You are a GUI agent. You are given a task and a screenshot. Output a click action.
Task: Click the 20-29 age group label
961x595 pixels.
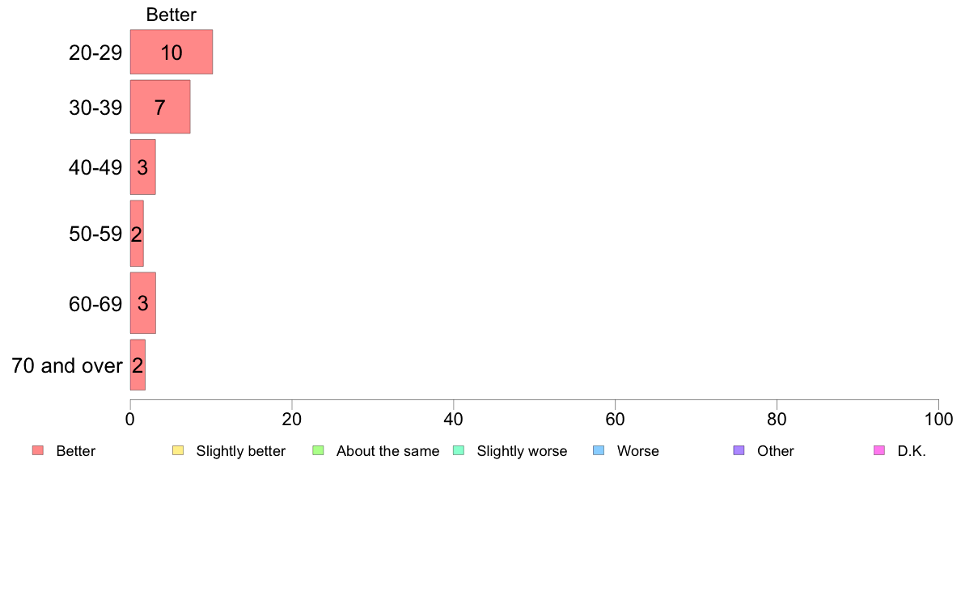point(95,53)
